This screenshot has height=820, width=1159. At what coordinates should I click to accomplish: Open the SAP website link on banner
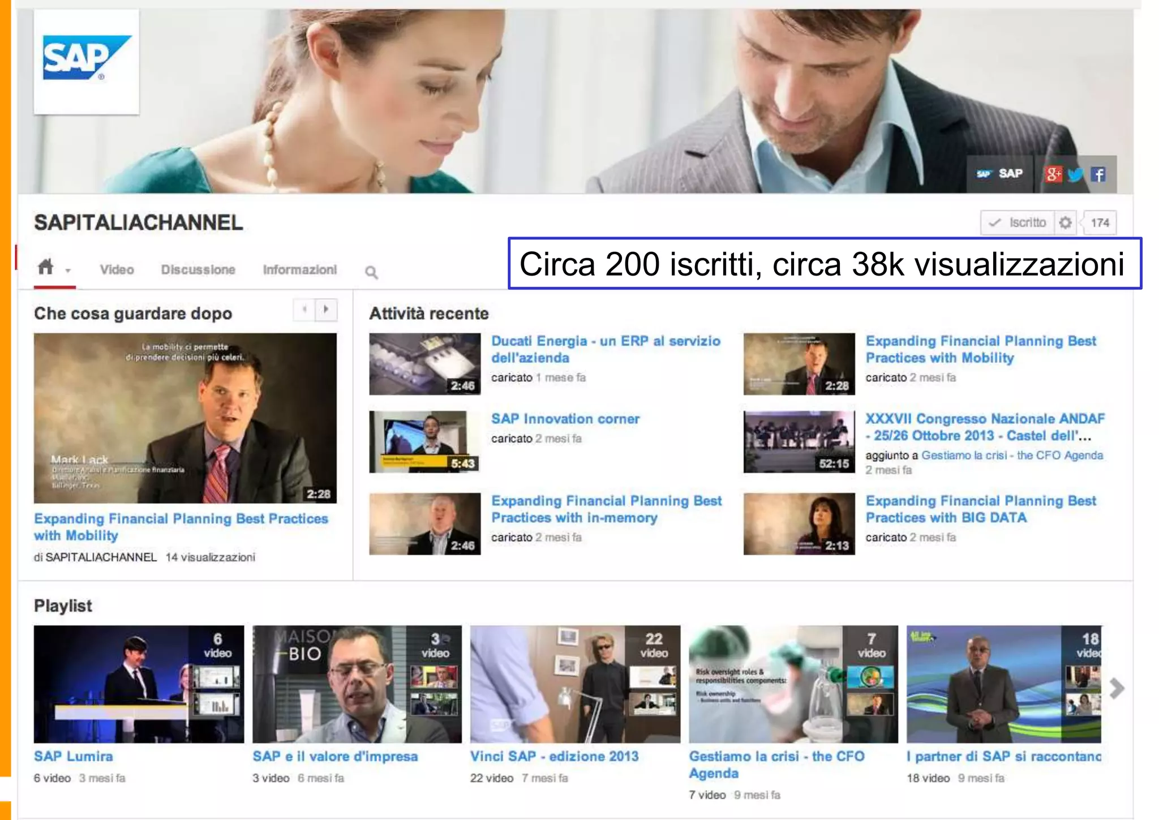(1000, 174)
